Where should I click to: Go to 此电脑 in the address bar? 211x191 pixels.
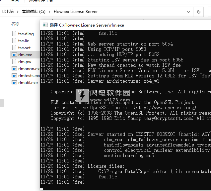pos(8,12)
